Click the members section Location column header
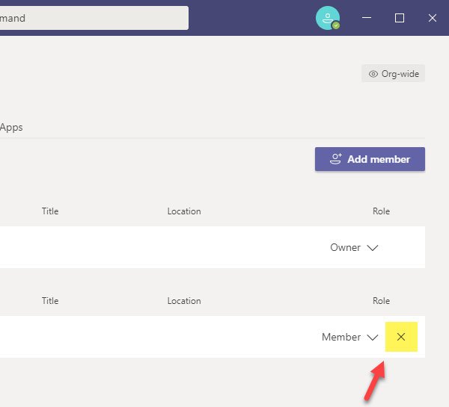The width and height of the screenshot is (449, 407). 184,301
